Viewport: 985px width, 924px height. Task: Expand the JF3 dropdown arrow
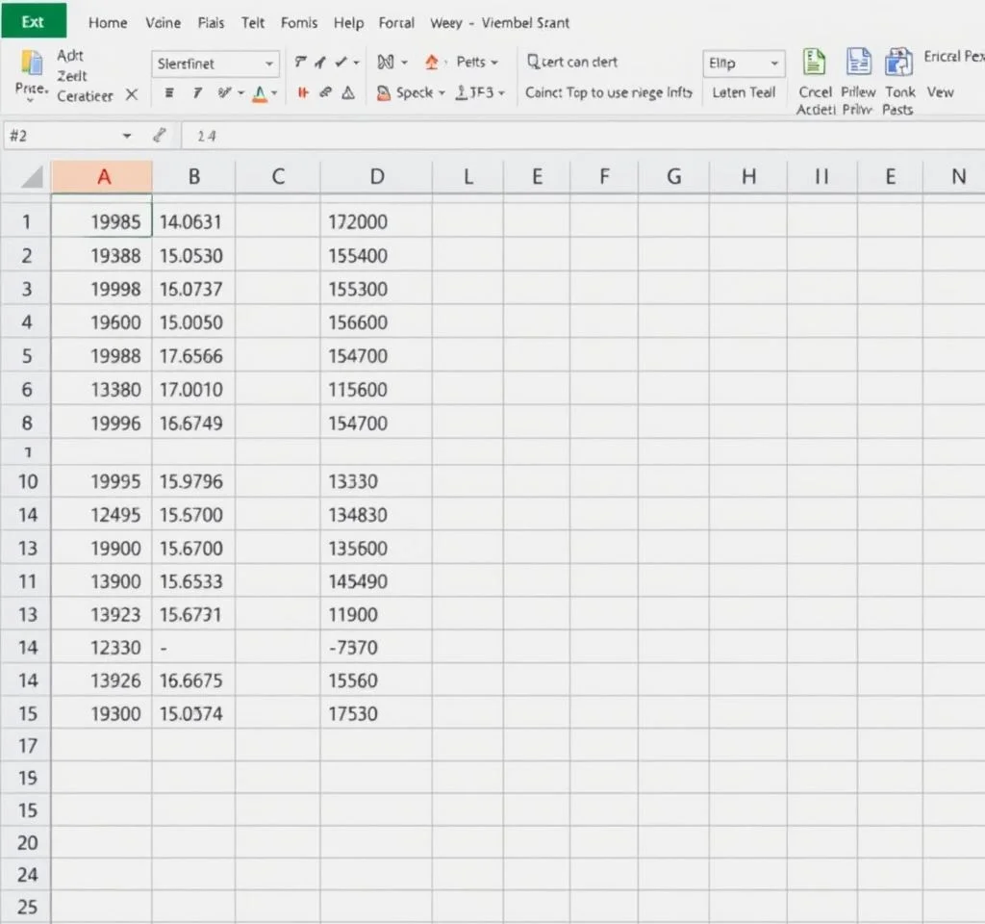click(501, 93)
